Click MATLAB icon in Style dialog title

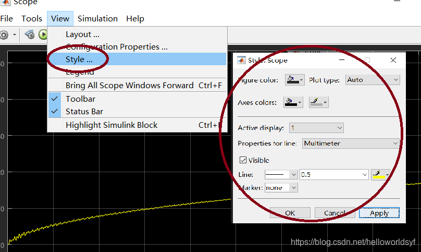click(x=241, y=60)
